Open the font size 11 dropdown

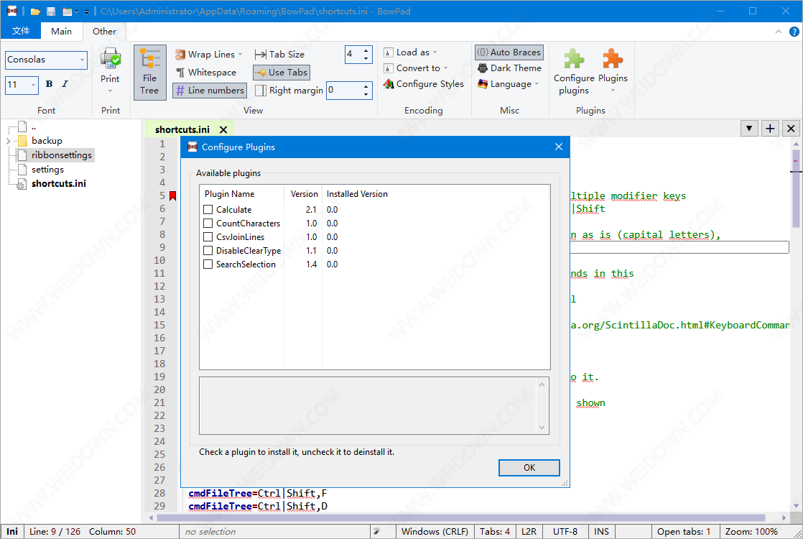coord(33,85)
